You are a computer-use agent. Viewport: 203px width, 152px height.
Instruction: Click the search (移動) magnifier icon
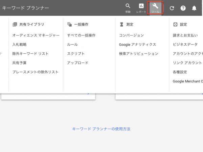(128, 6)
